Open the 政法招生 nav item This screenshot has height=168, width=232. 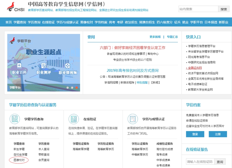[131, 22]
